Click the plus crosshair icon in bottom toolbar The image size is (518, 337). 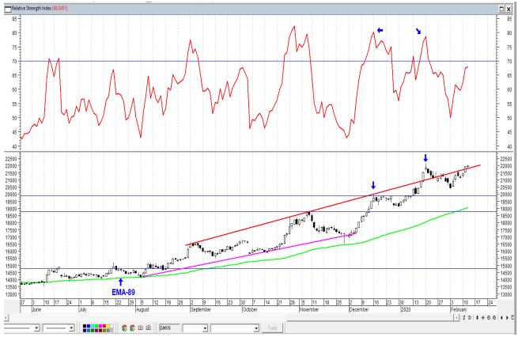click(x=483, y=317)
